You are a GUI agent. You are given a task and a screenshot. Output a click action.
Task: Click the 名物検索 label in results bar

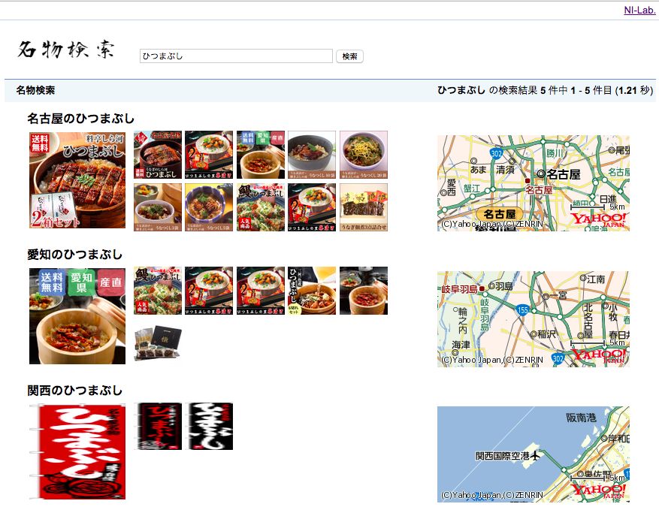pos(36,90)
